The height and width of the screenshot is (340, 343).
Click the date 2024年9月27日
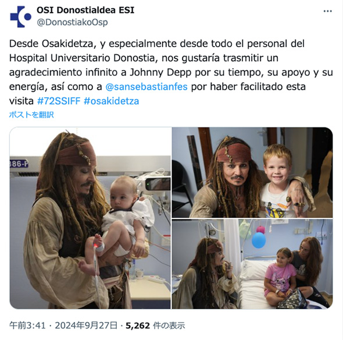86,325
